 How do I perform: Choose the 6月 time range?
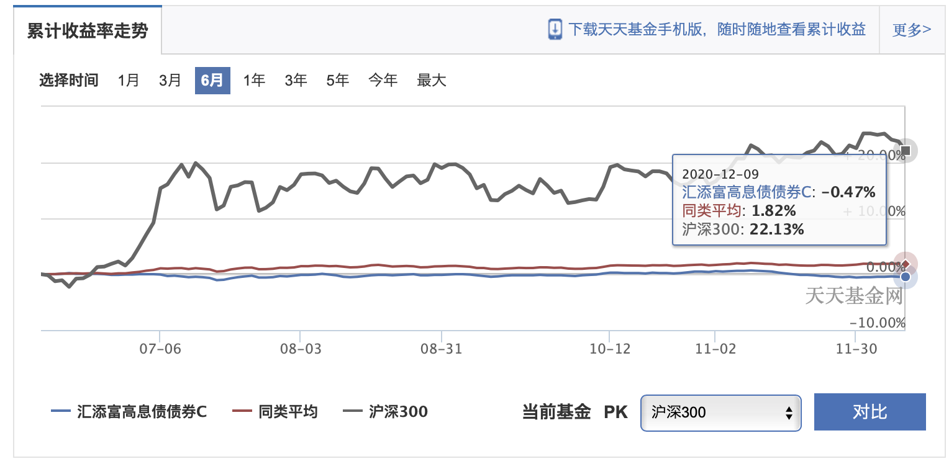coord(212,80)
